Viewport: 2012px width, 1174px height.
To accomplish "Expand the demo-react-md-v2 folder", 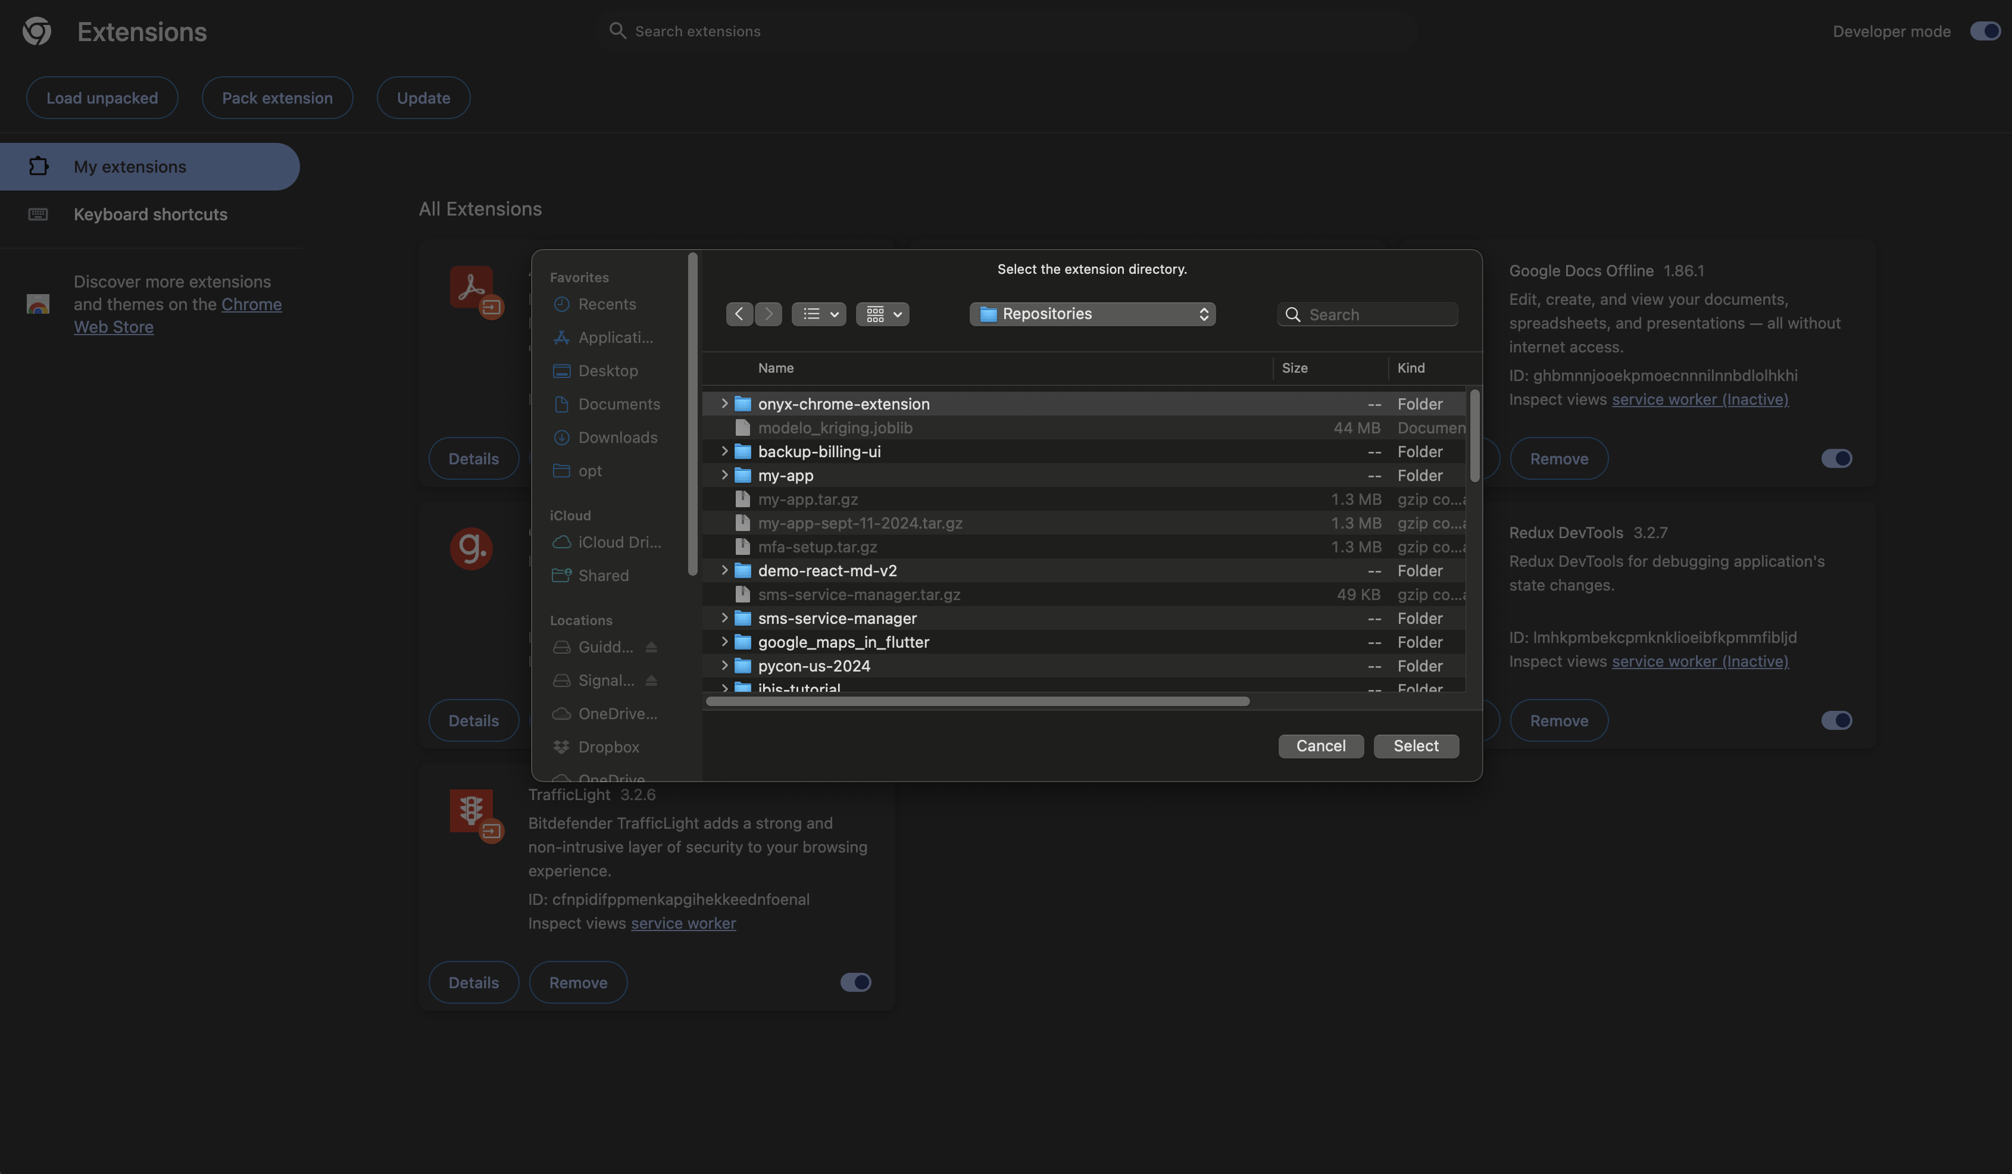I will (724, 570).
